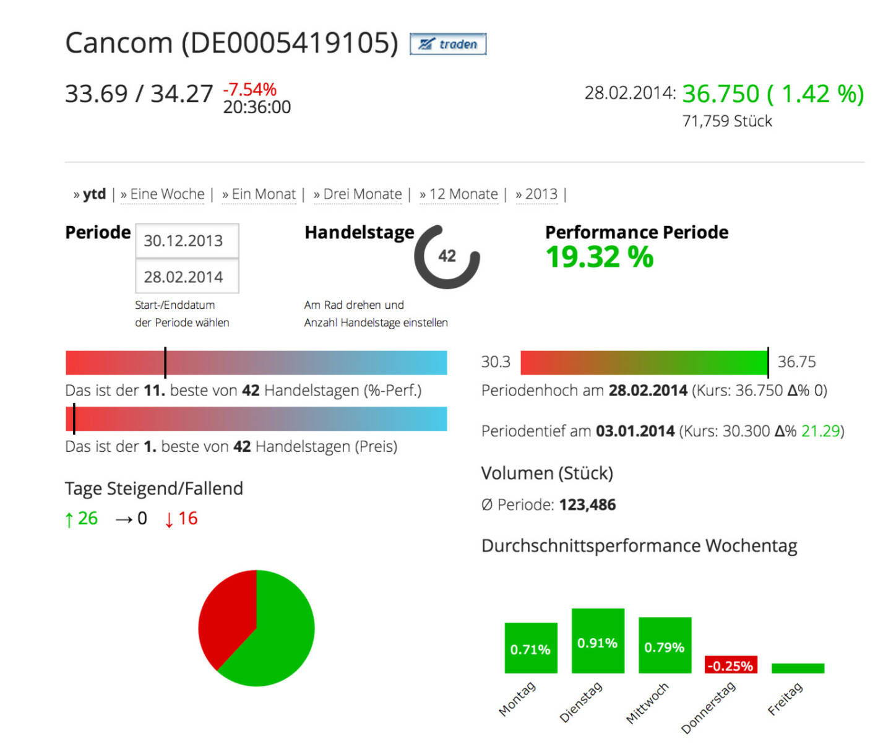Screen dimensions: 891x752
Task: Choose the Ein Monat period link
Action: click(x=263, y=194)
